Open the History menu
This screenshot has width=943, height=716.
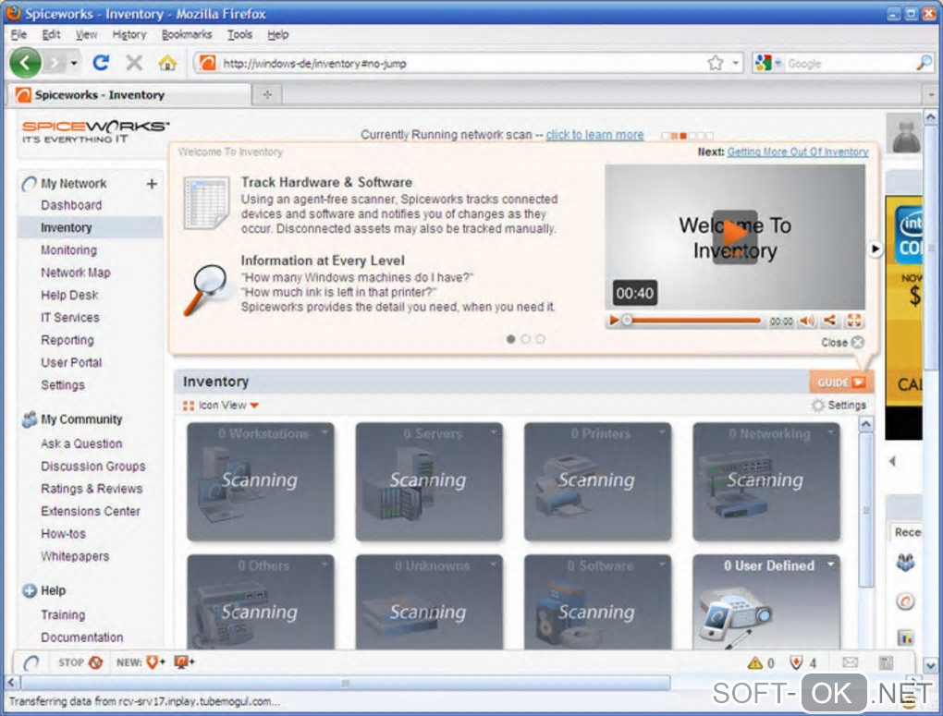pyautogui.click(x=129, y=34)
